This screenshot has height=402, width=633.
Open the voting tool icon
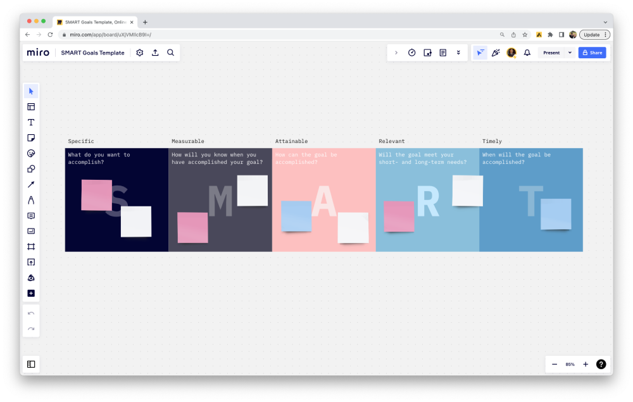[x=427, y=53]
